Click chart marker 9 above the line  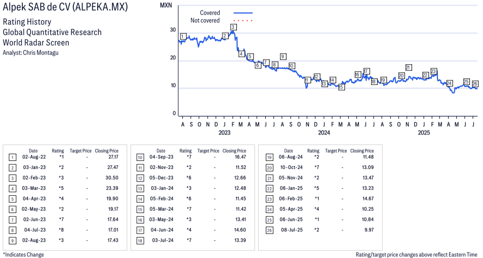tap(283, 56)
